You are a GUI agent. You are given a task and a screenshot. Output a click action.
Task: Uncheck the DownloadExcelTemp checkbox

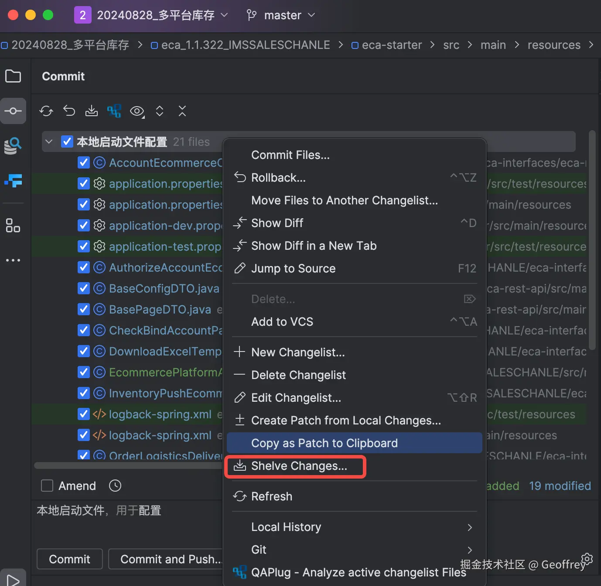coord(84,351)
